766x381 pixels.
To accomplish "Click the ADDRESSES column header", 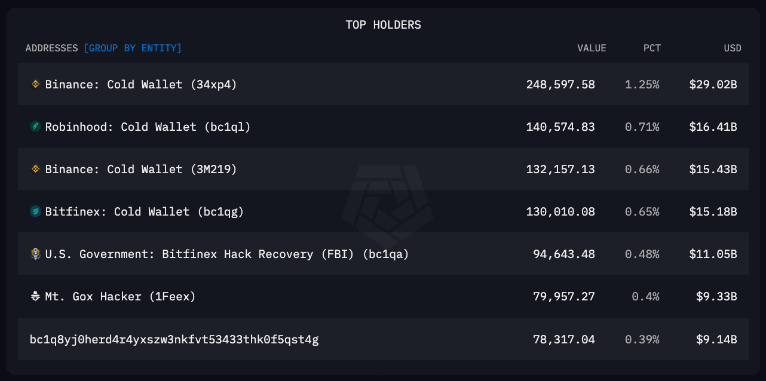I will 51,48.
